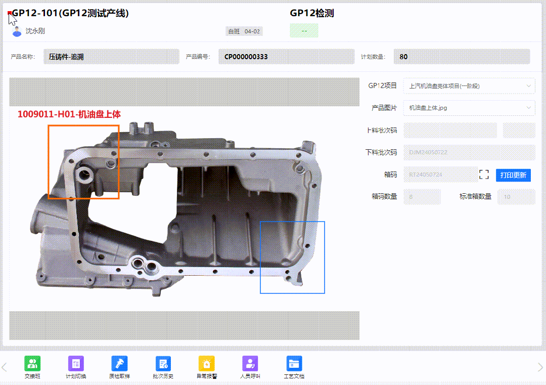Viewport: 546px width, 385px height.
Task: Select the blue defect region box
Action: pyautogui.click(x=292, y=257)
